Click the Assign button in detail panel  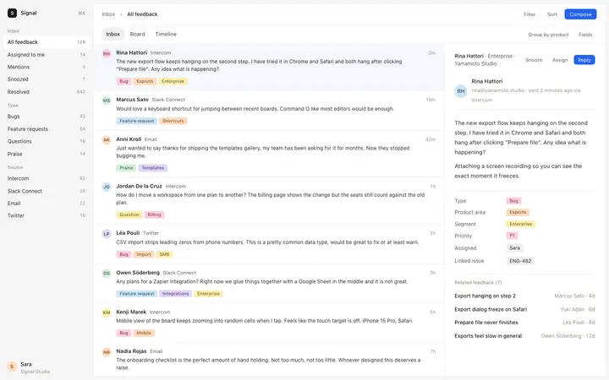pos(560,60)
